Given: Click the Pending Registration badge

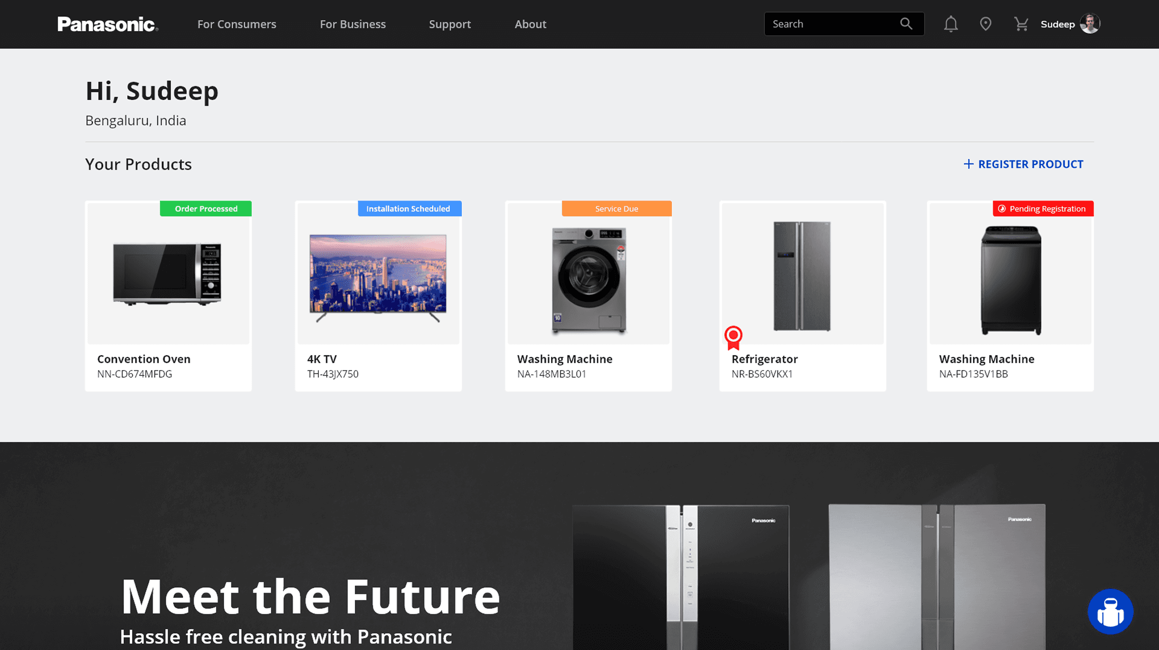Looking at the screenshot, I should click(1043, 208).
